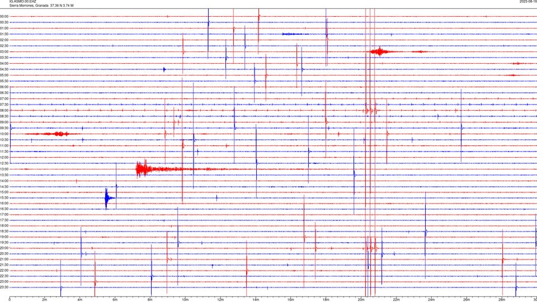The image size is (537, 302).
Task: Click the 14m tick label on time axis
Action: point(256,300)
